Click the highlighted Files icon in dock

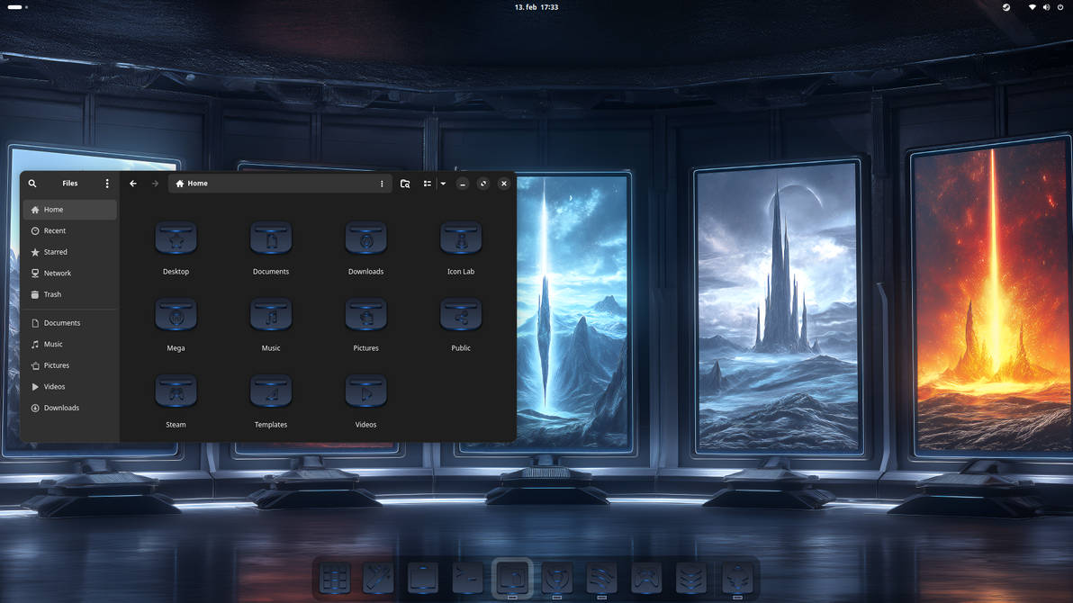[512, 579]
